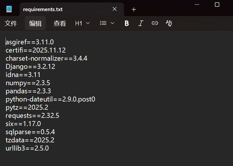Expand the list style dropdown chevron
Screen dimensions: 233x166
pyautogui.click(x=112, y=23)
